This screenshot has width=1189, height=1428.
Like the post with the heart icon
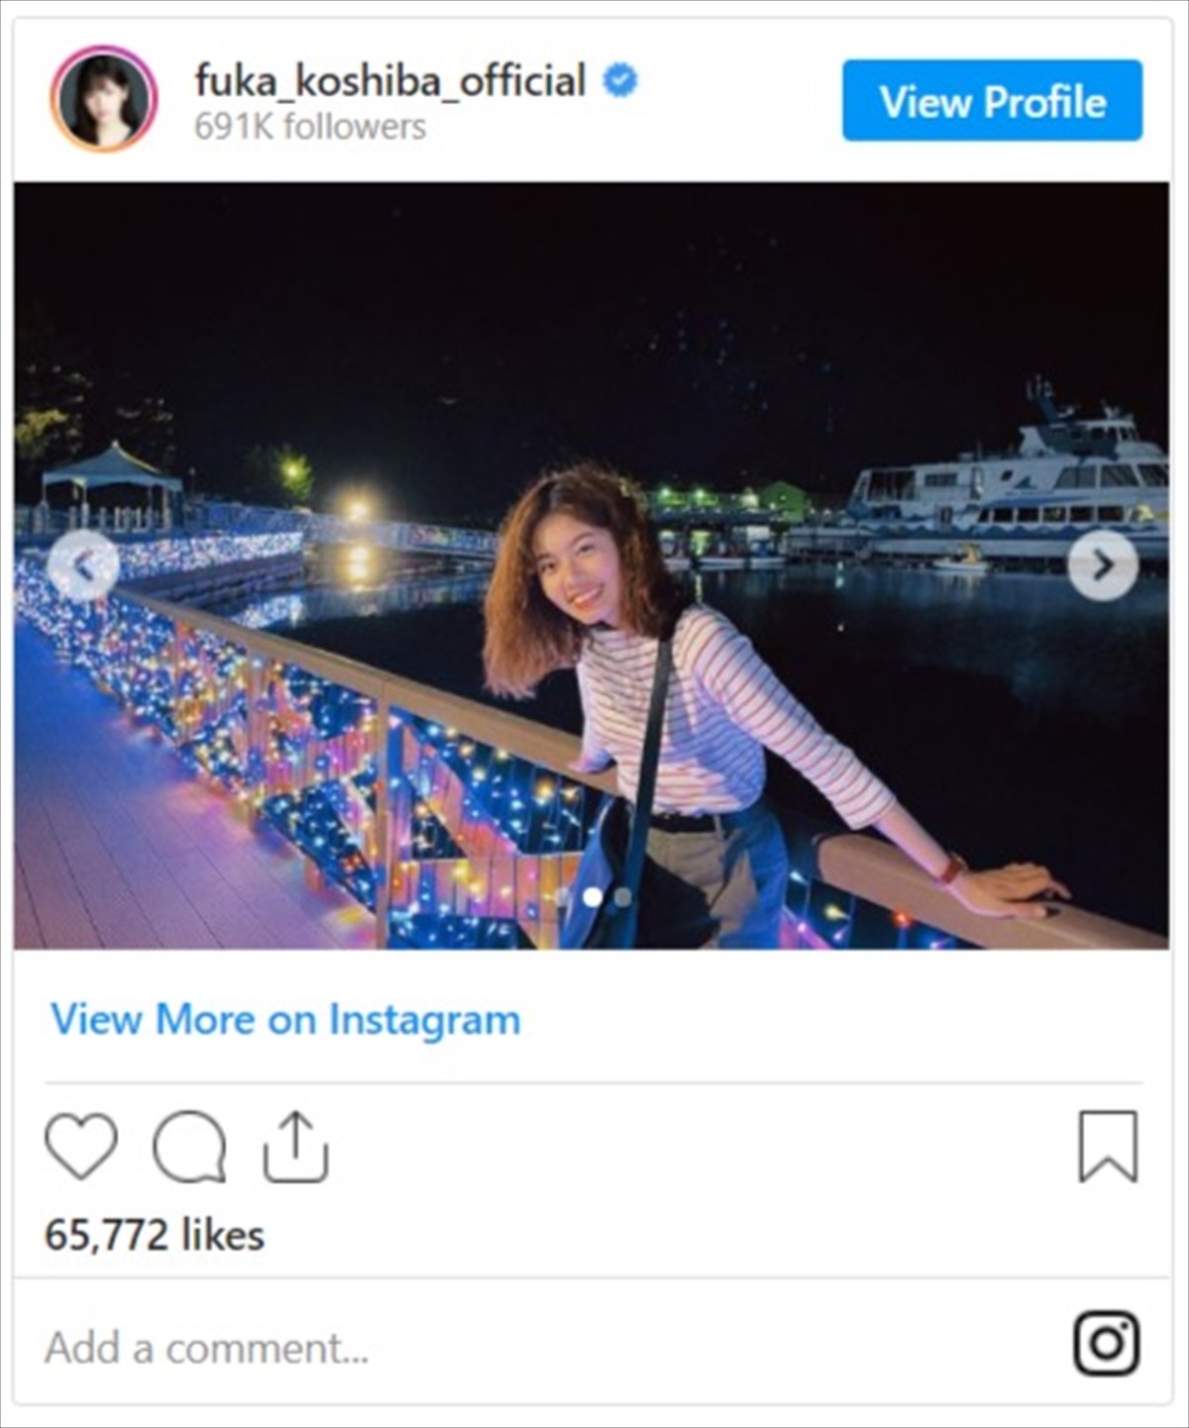tap(81, 1146)
